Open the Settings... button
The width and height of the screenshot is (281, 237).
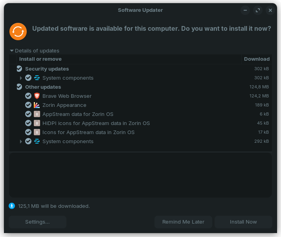37,222
